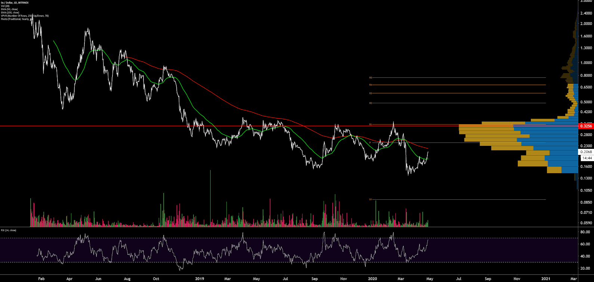Click the Aug label on the time axis

(x=127, y=279)
